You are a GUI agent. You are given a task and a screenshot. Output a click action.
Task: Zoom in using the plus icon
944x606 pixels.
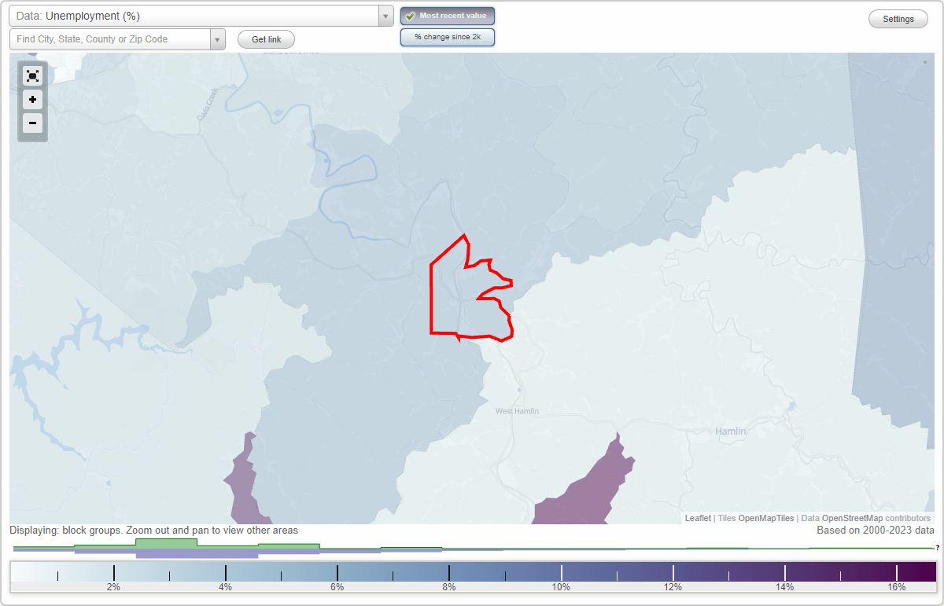32,99
